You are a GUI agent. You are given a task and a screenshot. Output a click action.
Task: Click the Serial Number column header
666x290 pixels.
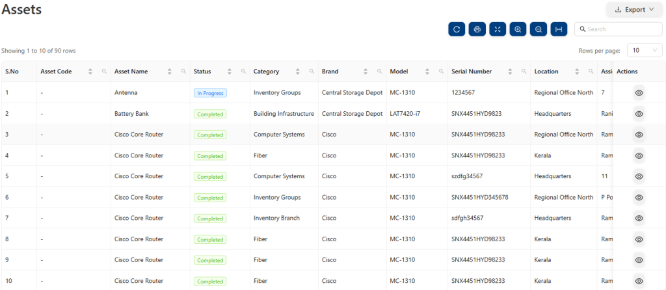pos(472,72)
